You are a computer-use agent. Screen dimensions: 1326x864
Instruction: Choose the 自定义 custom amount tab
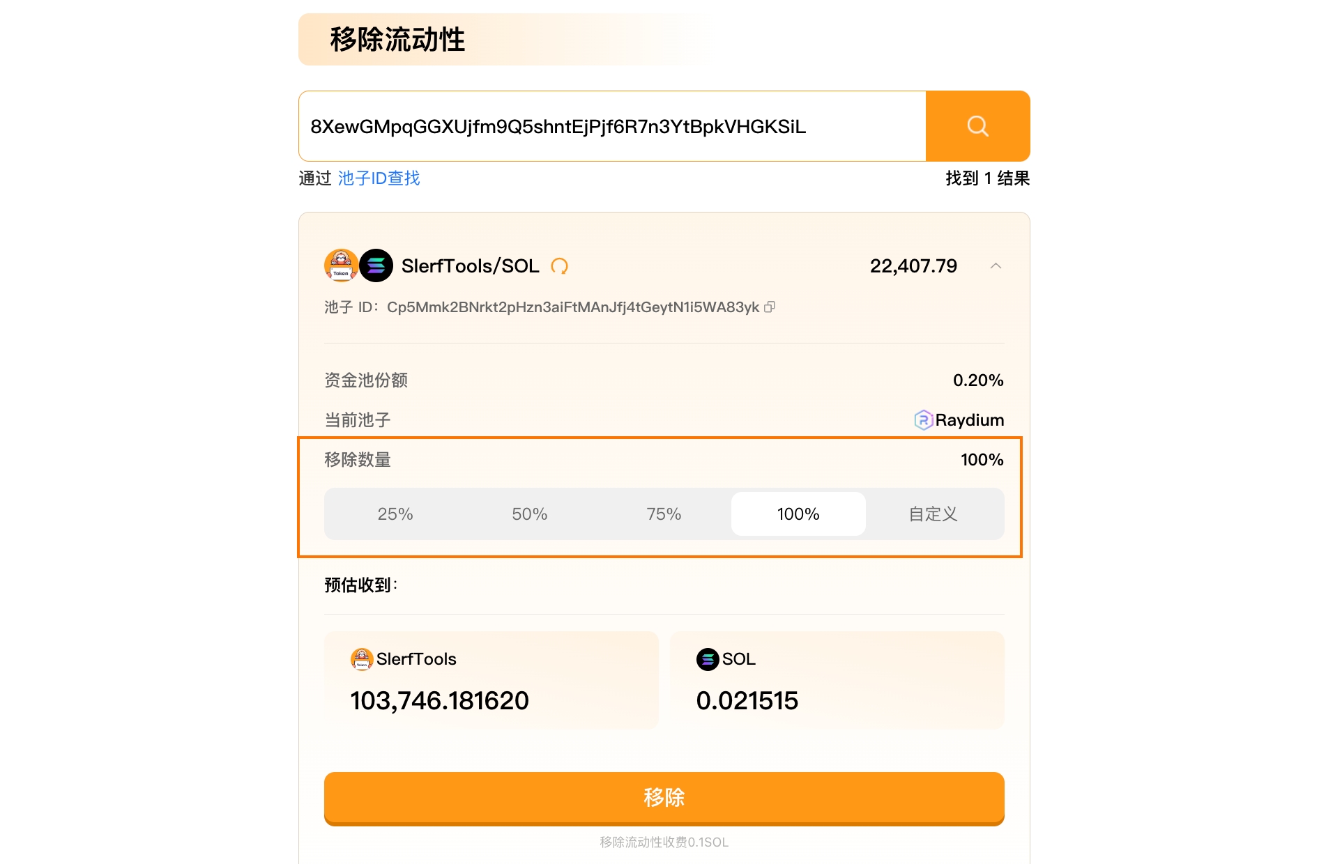(933, 514)
